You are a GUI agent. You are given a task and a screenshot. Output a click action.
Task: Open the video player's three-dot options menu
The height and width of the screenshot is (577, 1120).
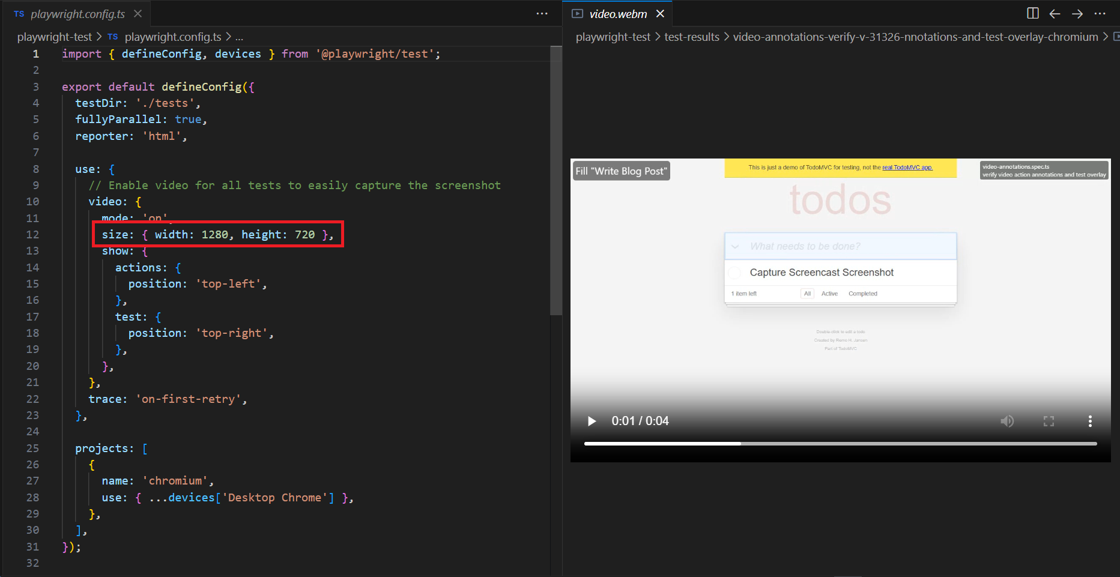click(1090, 421)
